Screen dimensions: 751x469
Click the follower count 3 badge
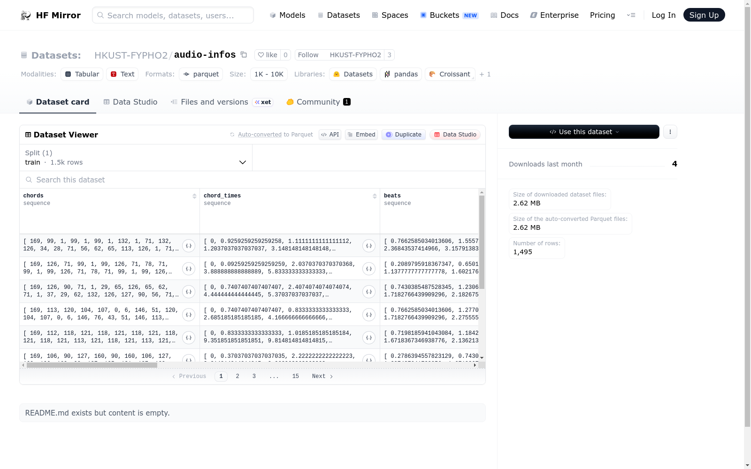(389, 55)
